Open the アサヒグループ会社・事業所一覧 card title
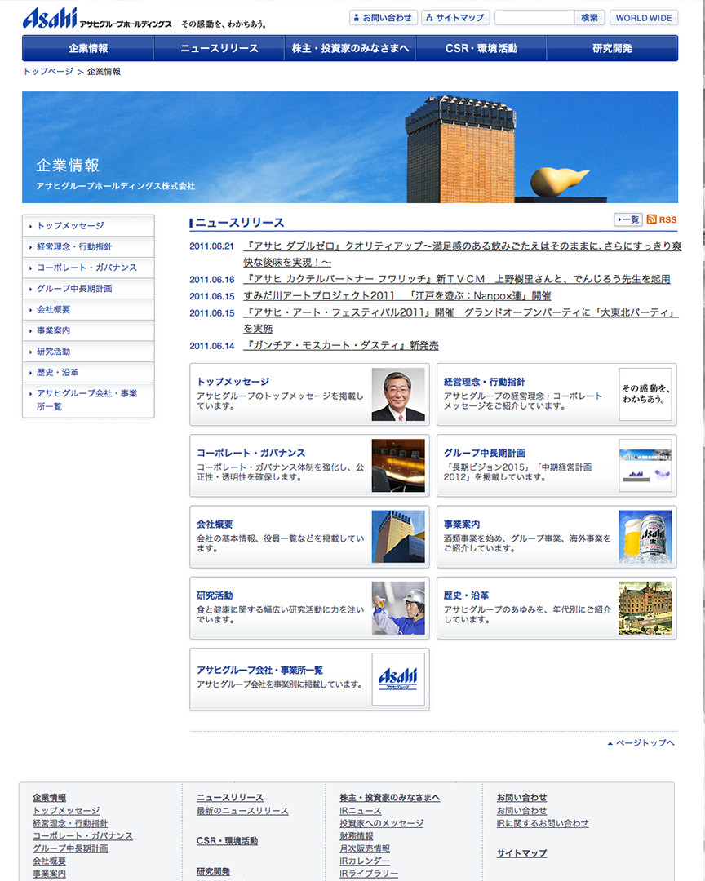The height and width of the screenshot is (881, 705). (x=259, y=671)
